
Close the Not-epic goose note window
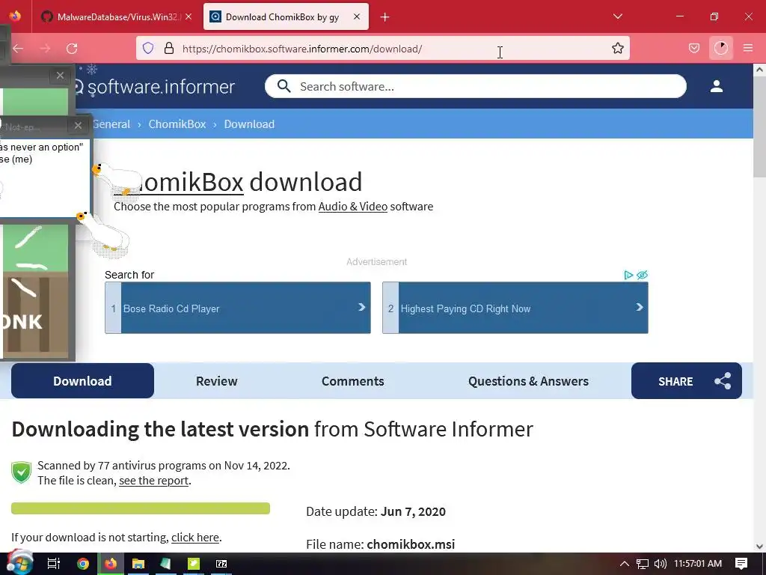click(x=78, y=126)
